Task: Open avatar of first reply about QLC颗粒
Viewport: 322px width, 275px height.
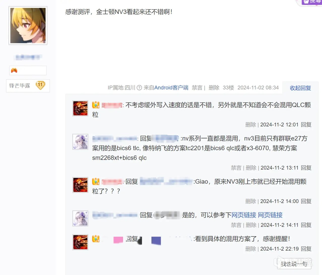Action: click(x=80, y=108)
